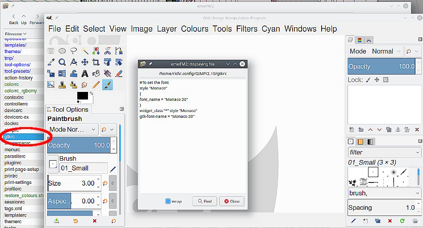Anchor the floating layer

[398, 130]
